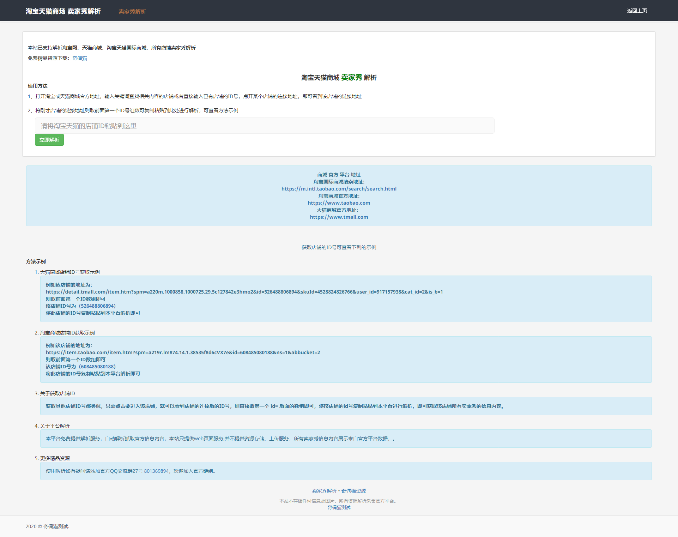Click list item 天猫商城店铺ID号获取示例
The image size is (678, 537).
click(70, 272)
